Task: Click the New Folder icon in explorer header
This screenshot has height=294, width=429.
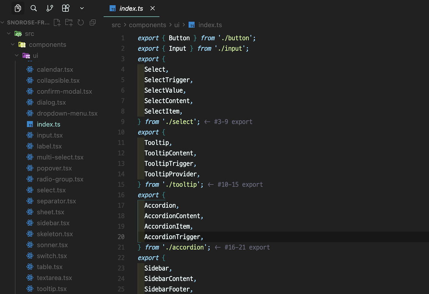Action: click(x=69, y=22)
